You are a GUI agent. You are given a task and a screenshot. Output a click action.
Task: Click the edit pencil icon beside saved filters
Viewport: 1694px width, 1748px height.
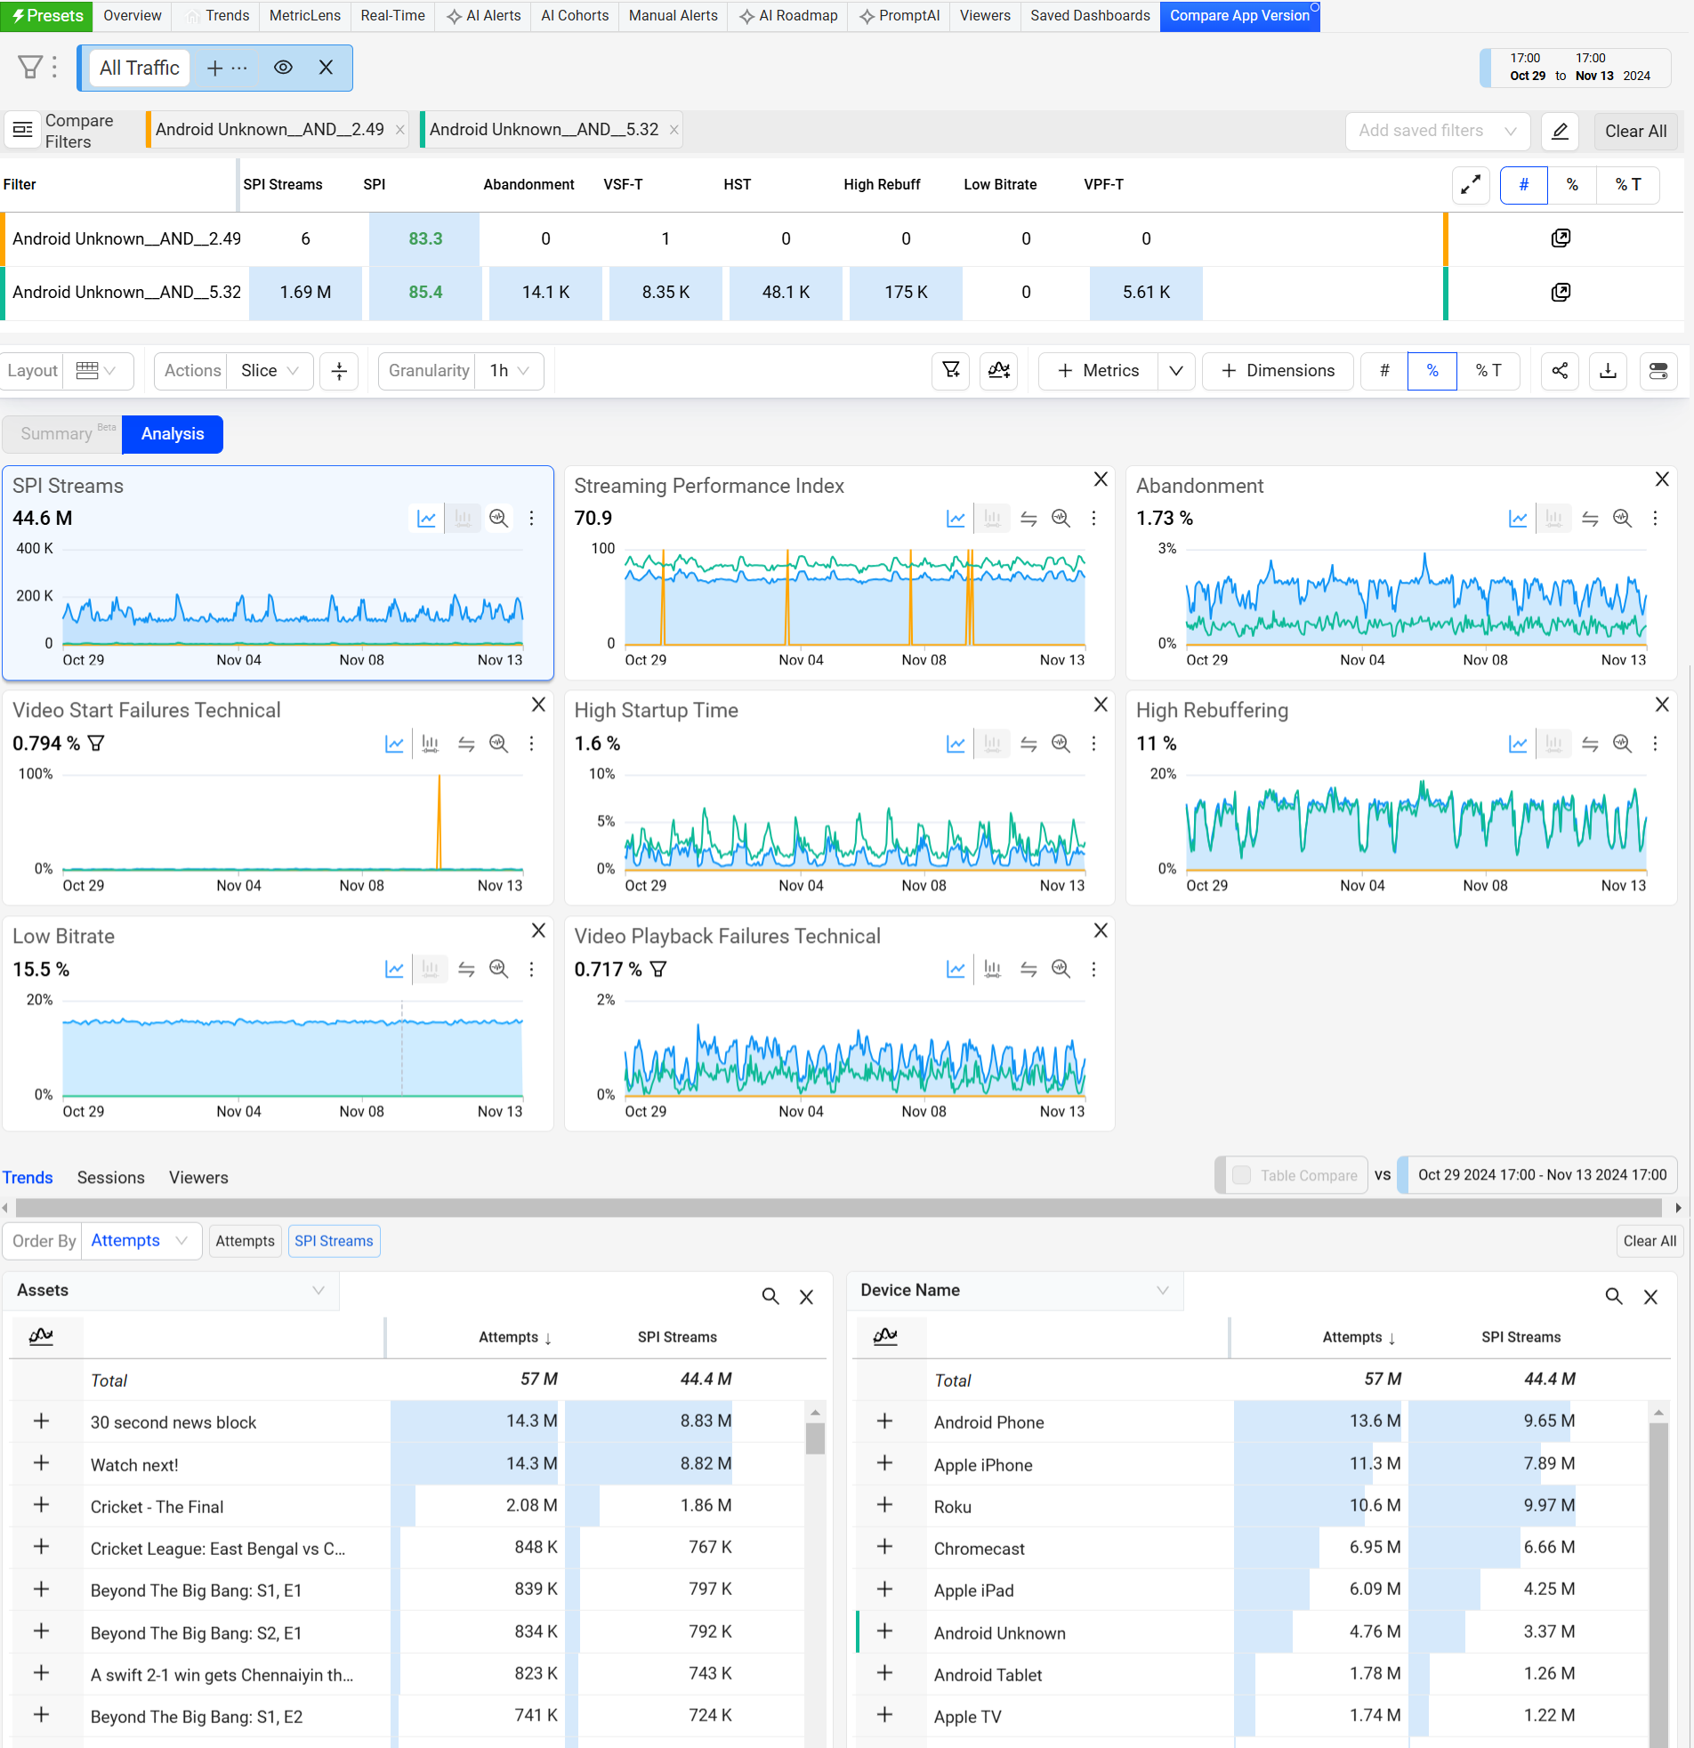point(1560,131)
